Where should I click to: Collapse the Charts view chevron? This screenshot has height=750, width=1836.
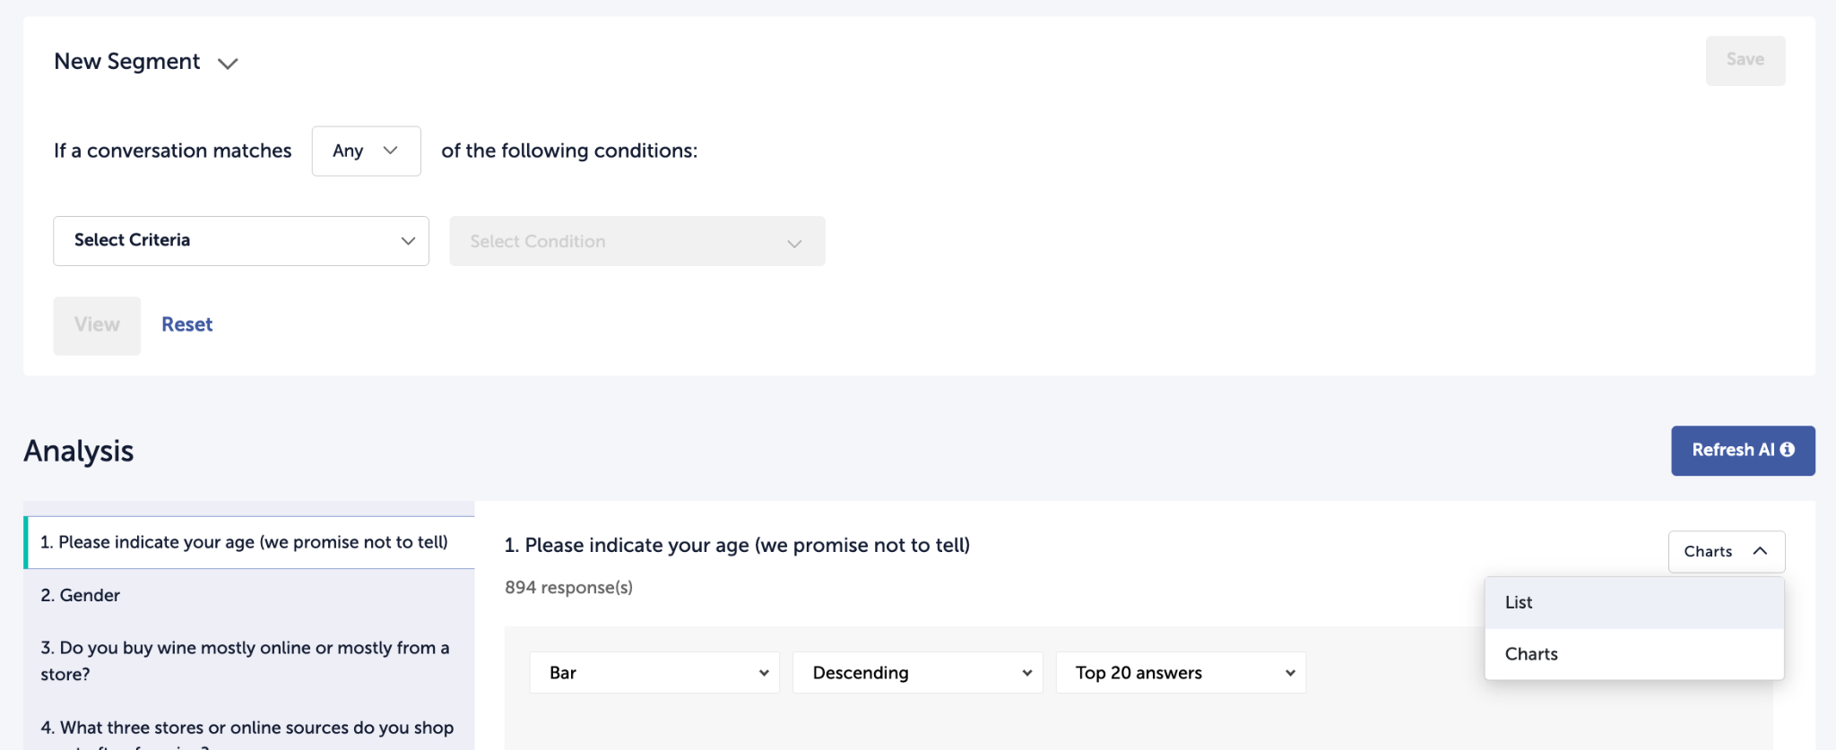pos(1760,551)
